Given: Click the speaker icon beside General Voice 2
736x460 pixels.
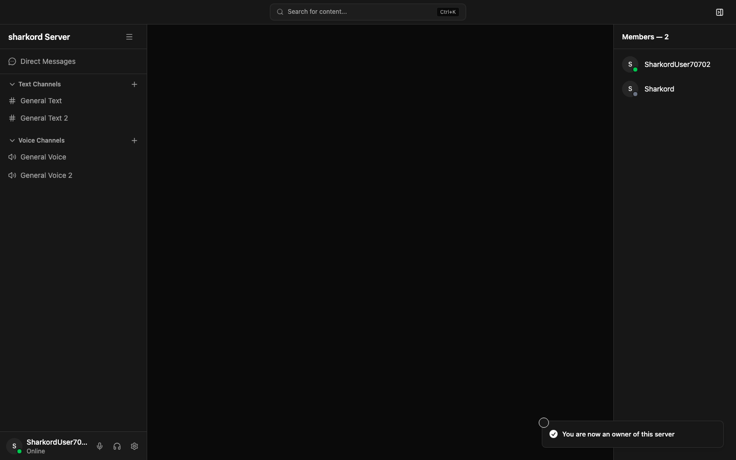Looking at the screenshot, I should pos(12,175).
